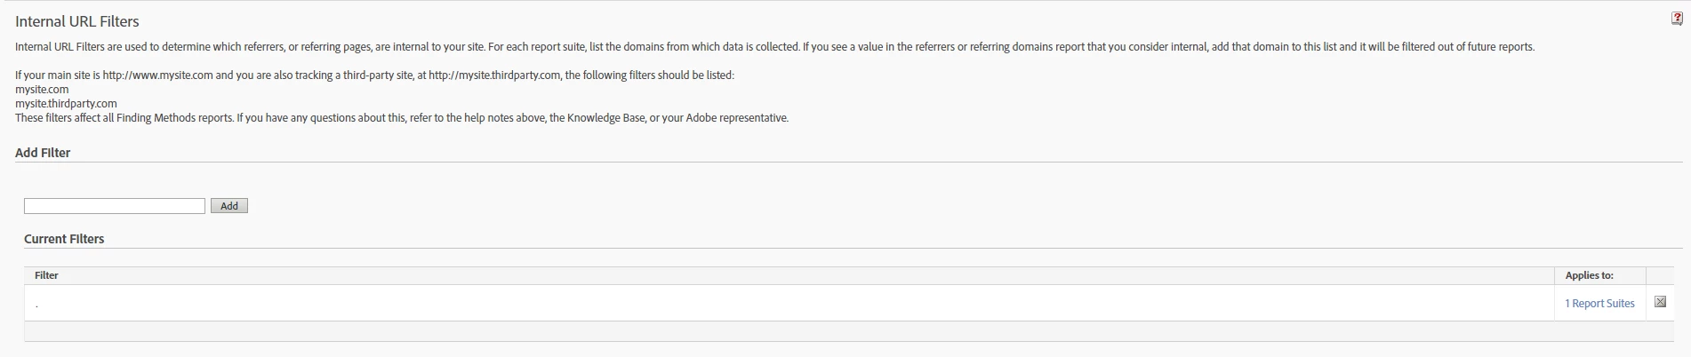Click the 'Applies to:' column header
The height and width of the screenshot is (357, 1691).
tap(1589, 275)
